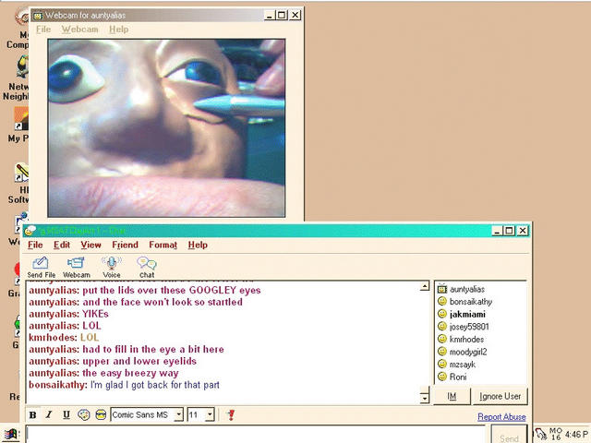Viewport: 591px width, 443px height.
Task: Click the webcam video feed image
Action: pos(166,128)
